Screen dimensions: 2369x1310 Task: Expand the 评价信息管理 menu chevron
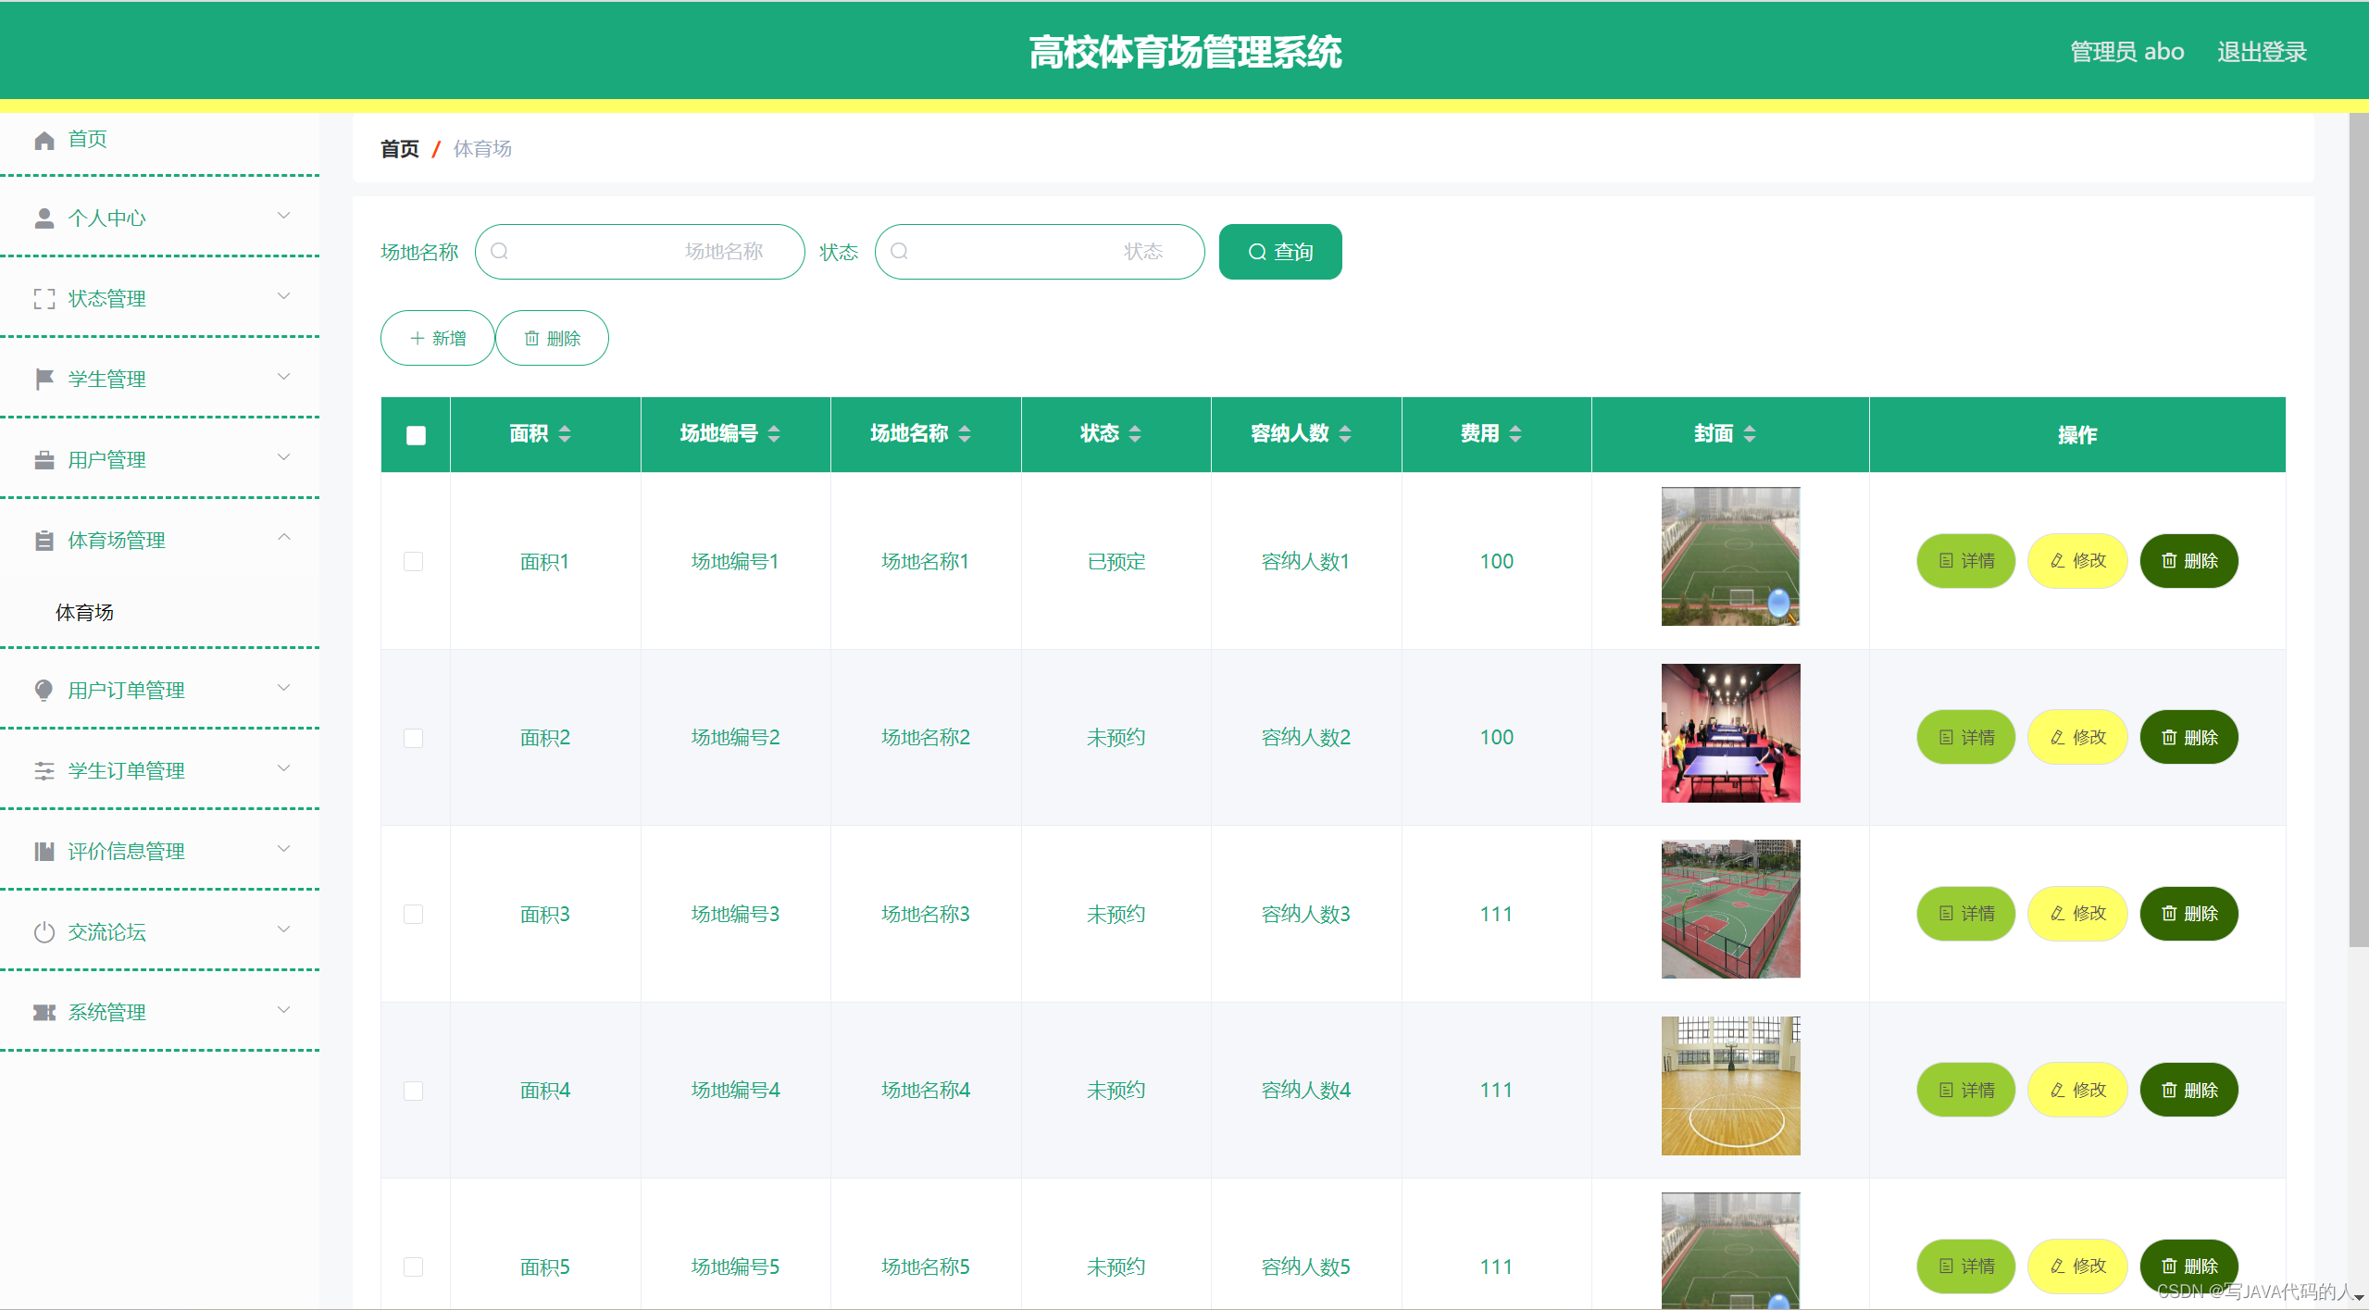click(284, 849)
